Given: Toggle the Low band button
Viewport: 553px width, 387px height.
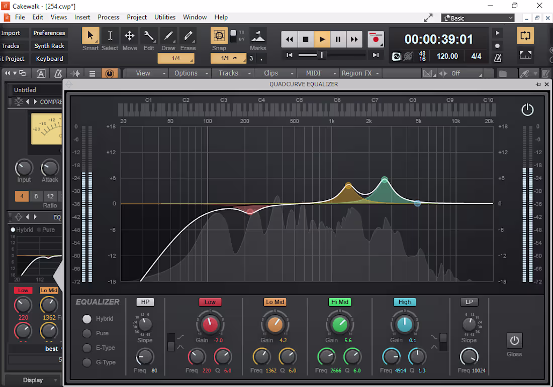Looking at the screenshot, I should [x=210, y=302].
